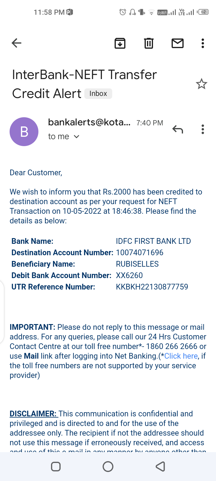Viewport: 216px width, 481px height.
Task: Tap the purple B sender avatar
Action: point(24,132)
